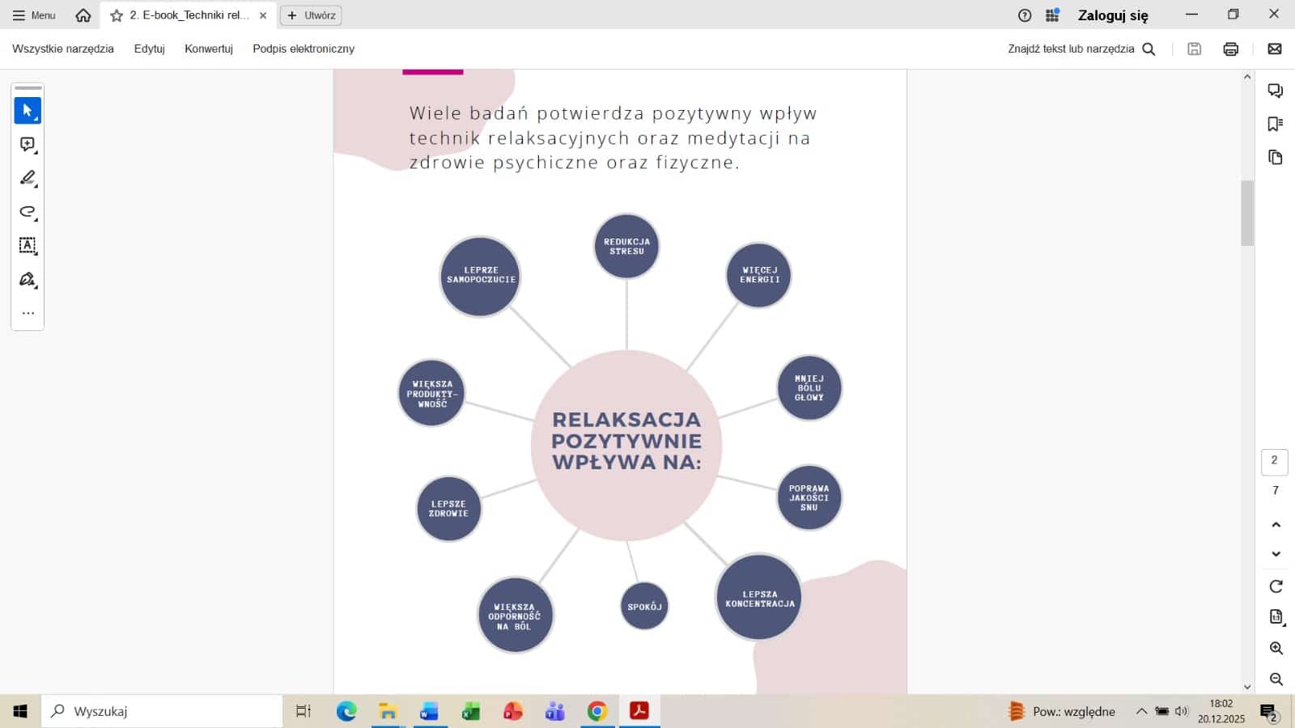
Task: Expand more tools with the three dots
Action: tap(28, 313)
